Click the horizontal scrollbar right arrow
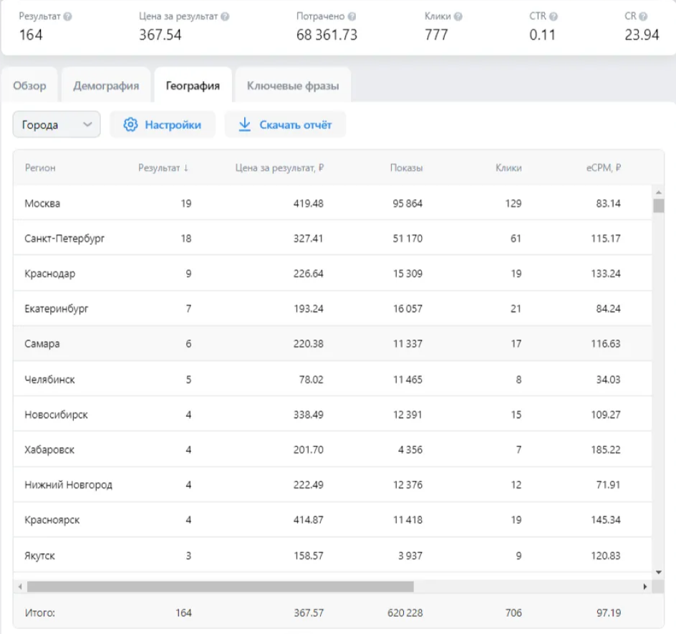 (x=645, y=587)
